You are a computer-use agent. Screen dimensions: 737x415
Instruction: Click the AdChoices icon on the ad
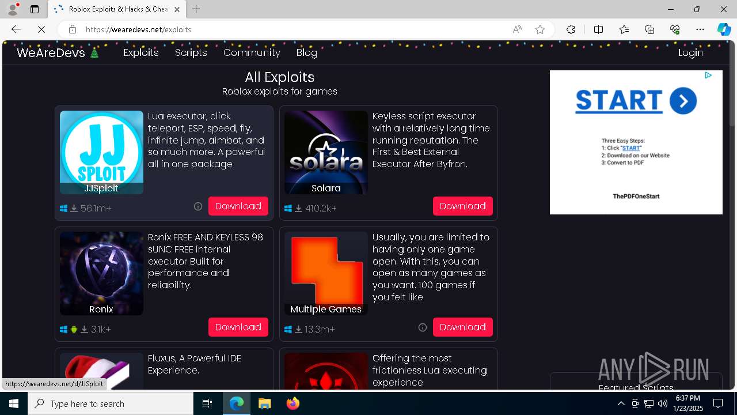(x=708, y=75)
